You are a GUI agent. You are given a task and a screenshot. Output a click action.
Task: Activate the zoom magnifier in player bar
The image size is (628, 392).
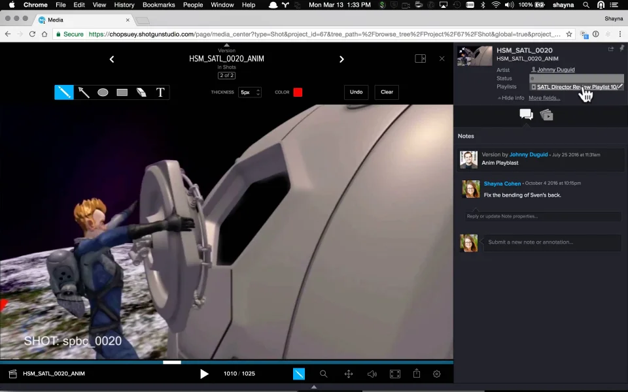point(324,374)
